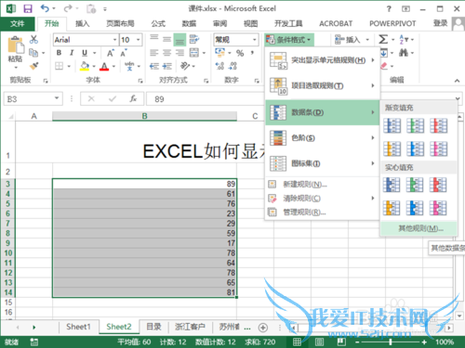This screenshot has height=348, width=465.
Task: Open the 插入 Insert ribbon tab
Action: [x=83, y=23]
